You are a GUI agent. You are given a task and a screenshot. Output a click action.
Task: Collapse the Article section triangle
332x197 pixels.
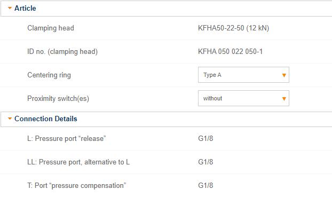coord(10,8)
